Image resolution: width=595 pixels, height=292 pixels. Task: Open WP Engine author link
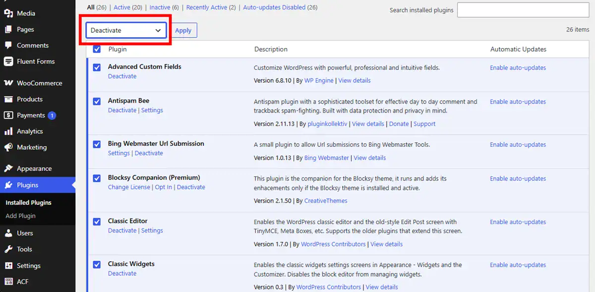tap(319, 80)
